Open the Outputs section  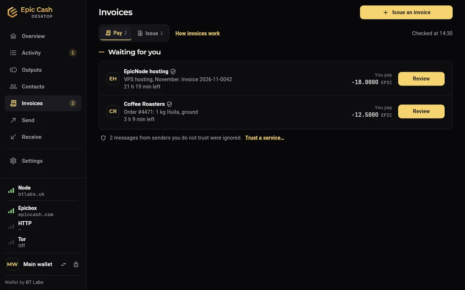coord(43,70)
